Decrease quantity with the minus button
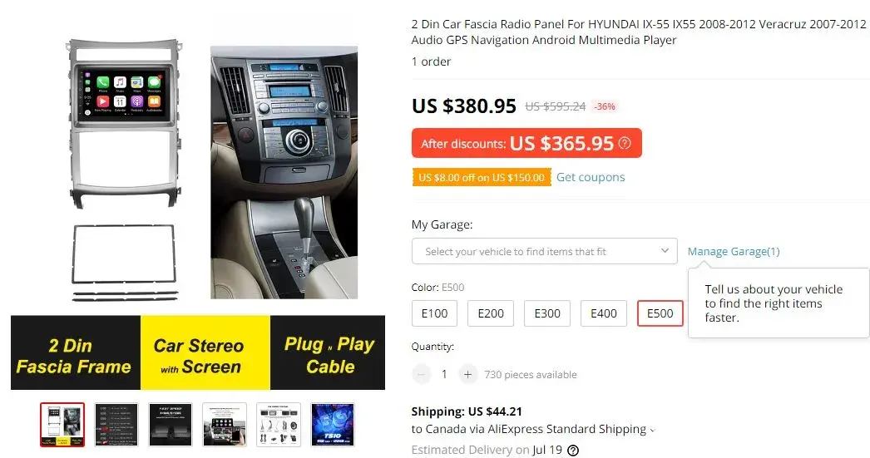 coord(421,374)
